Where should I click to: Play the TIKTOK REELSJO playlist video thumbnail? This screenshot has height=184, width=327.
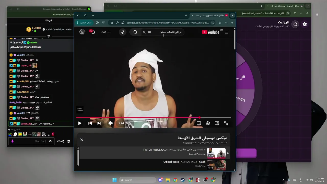(x=216, y=153)
